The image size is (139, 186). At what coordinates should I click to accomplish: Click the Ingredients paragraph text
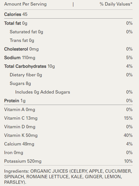click(68, 177)
